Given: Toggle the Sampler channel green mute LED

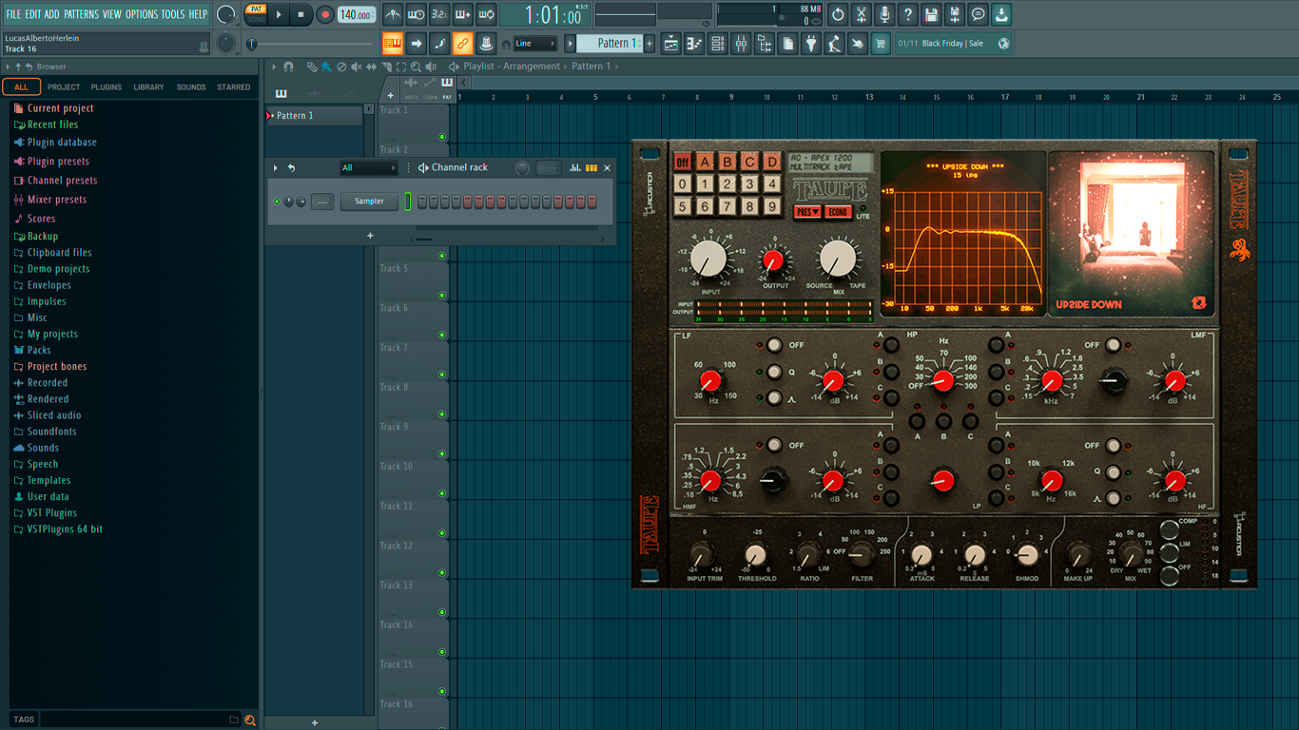Looking at the screenshot, I should (x=277, y=202).
